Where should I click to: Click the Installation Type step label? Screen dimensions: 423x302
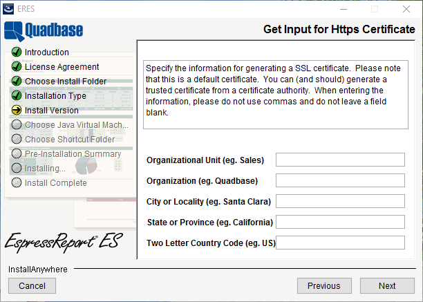pyautogui.click(x=55, y=96)
